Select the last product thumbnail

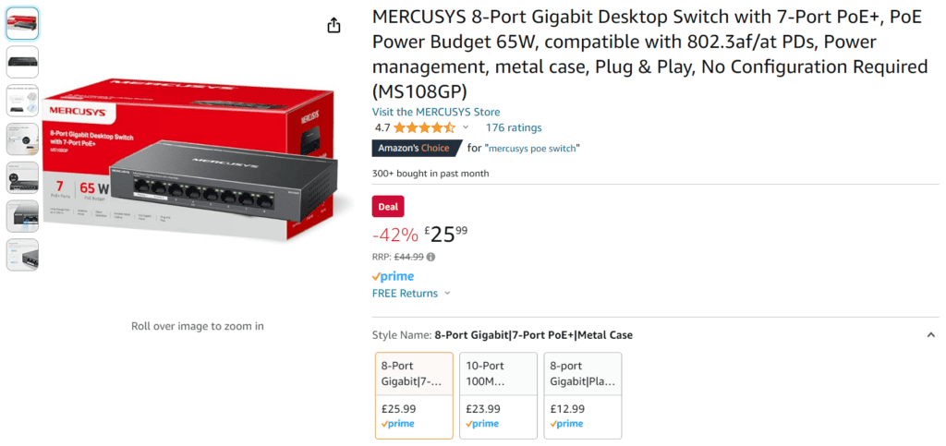coord(22,255)
